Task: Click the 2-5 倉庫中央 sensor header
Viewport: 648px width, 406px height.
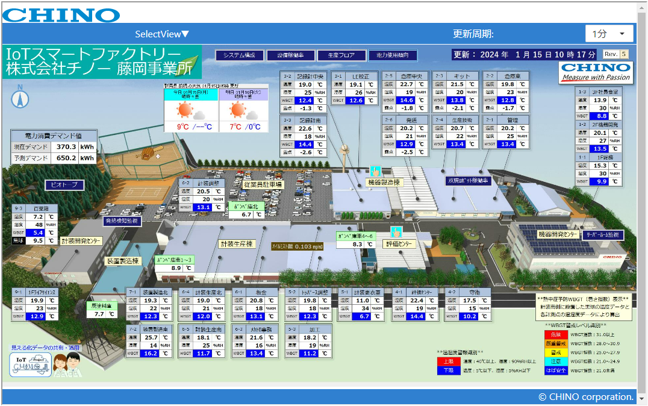Action: (405, 76)
